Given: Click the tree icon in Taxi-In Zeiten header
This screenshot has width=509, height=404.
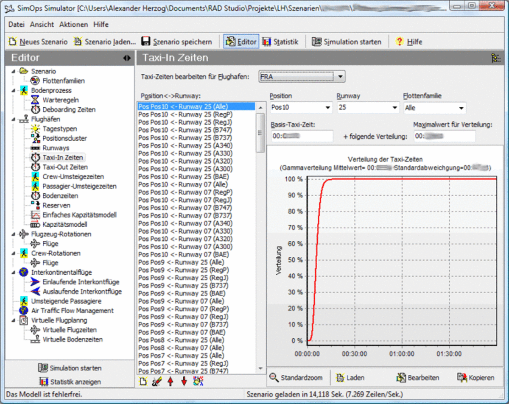Looking at the screenshot, I should click(x=495, y=58).
